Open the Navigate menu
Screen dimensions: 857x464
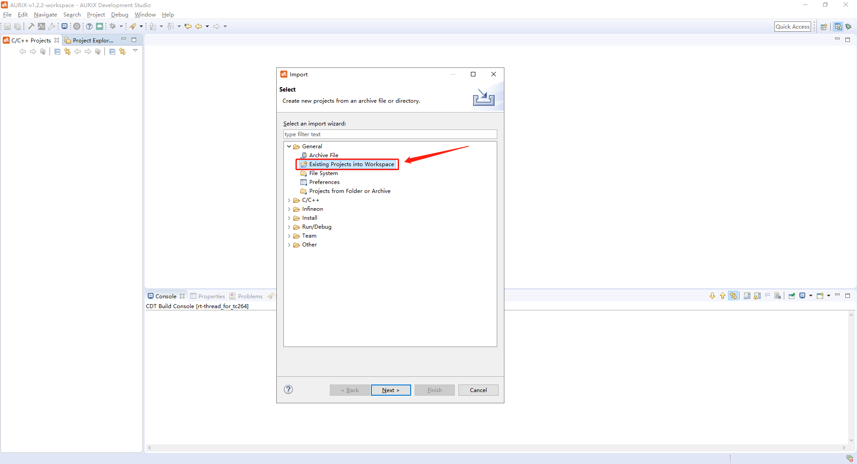pos(46,15)
